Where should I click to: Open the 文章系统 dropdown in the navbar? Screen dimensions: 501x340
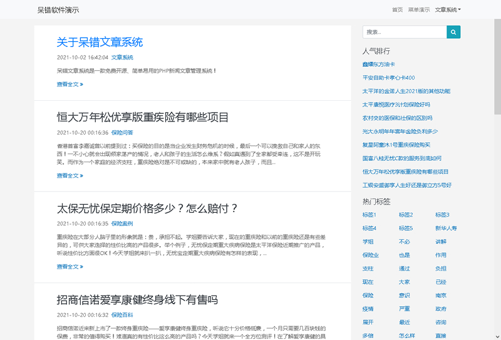(448, 10)
